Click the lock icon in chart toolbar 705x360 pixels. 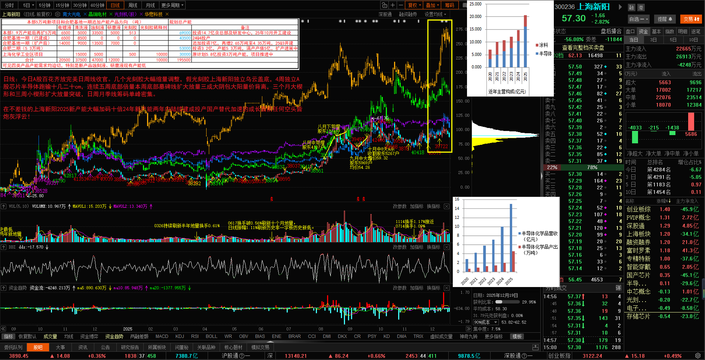point(384,5)
